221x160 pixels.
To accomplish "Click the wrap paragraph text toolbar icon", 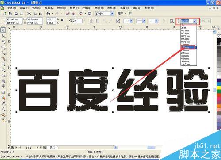I will [171, 21].
